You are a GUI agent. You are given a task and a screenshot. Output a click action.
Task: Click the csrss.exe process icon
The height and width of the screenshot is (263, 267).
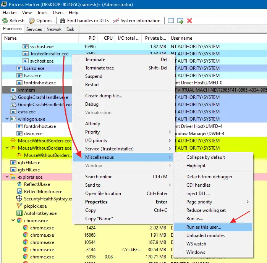click(x=13, y=112)
